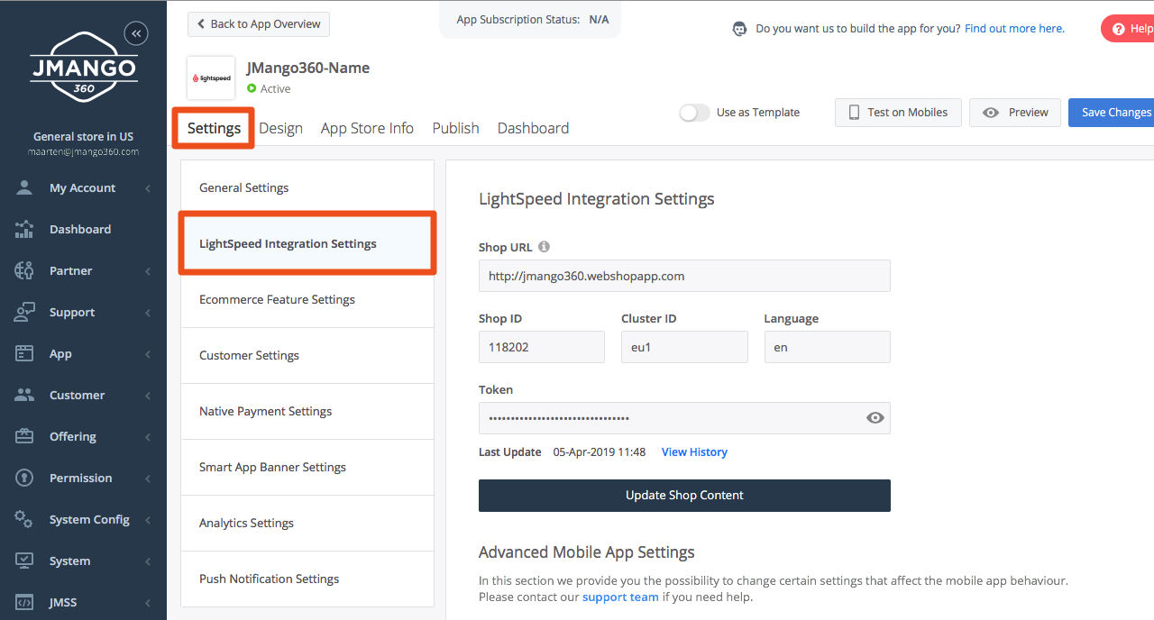Click the Token password field
This screenshot has height=620, width=1154.
pyautogui.click(x=684, y=418)
